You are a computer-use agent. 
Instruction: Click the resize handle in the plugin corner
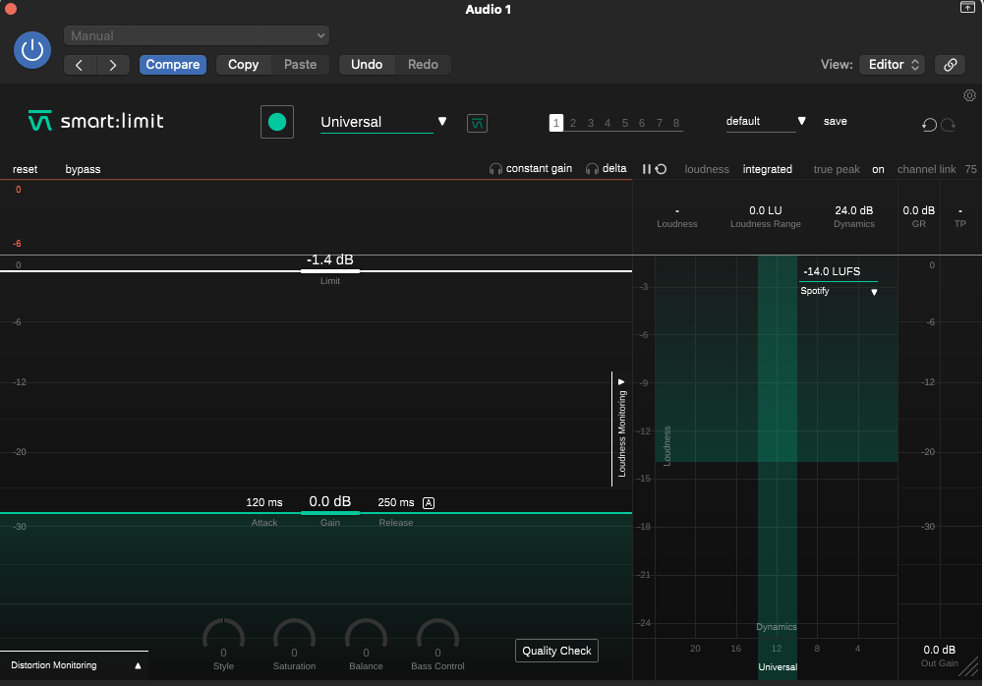click(970, 667)
